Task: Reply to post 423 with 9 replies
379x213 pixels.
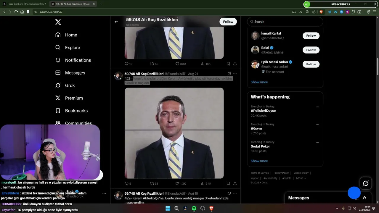Action: 128,183
